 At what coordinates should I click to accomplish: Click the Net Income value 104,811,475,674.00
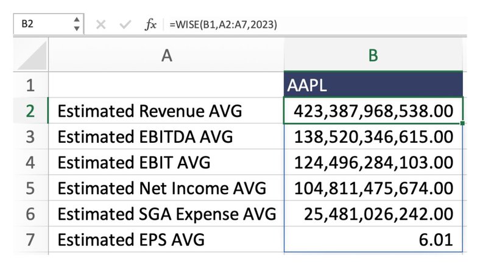373,188
